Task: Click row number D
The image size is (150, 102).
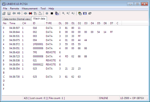Action: (x=4, y=81)
